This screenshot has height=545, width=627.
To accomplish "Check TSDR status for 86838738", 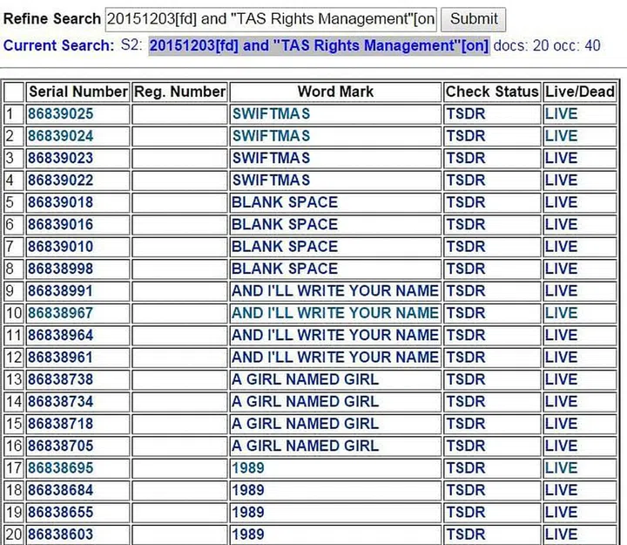I will pos(466,379).
